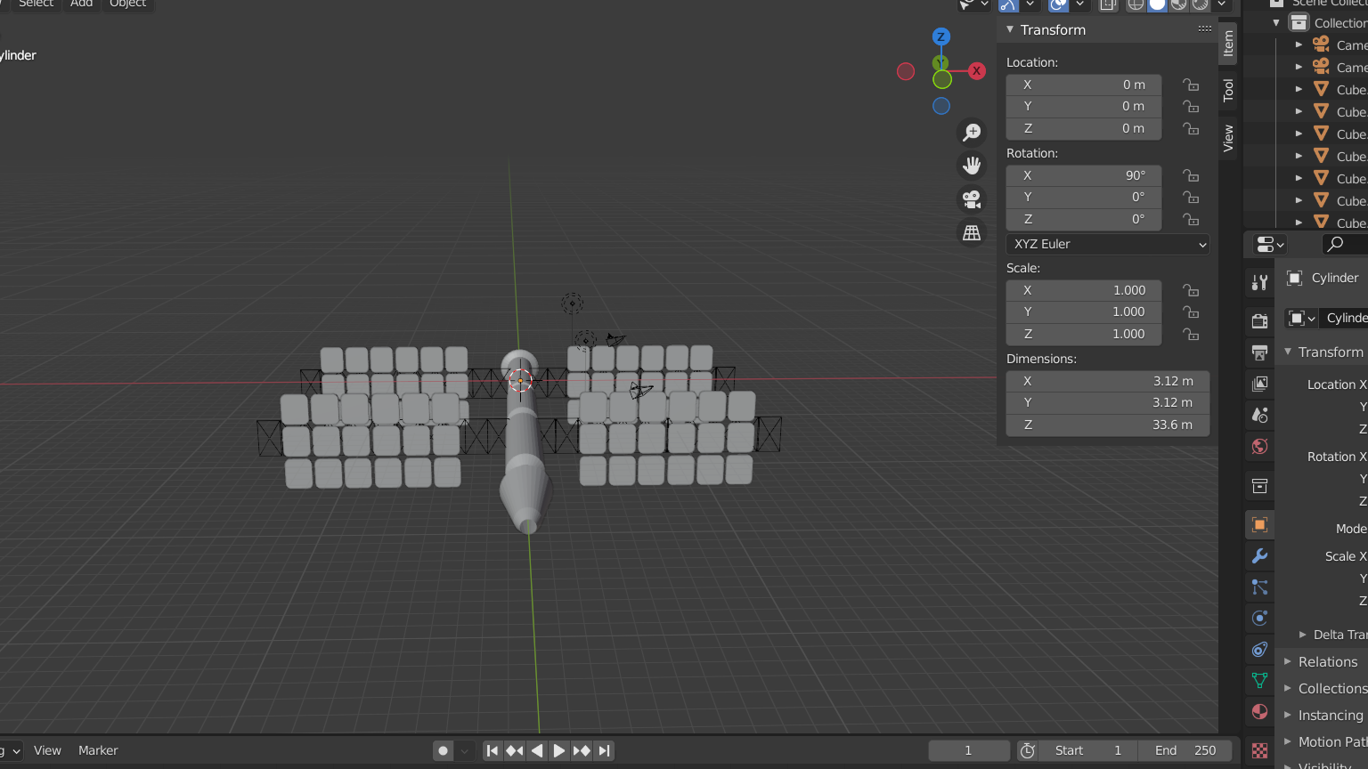Image resolution: width=1368 pixels, height=769 pixels.
Task: Toggle camera view with the camera icon
Action: (x=972, y=199)
